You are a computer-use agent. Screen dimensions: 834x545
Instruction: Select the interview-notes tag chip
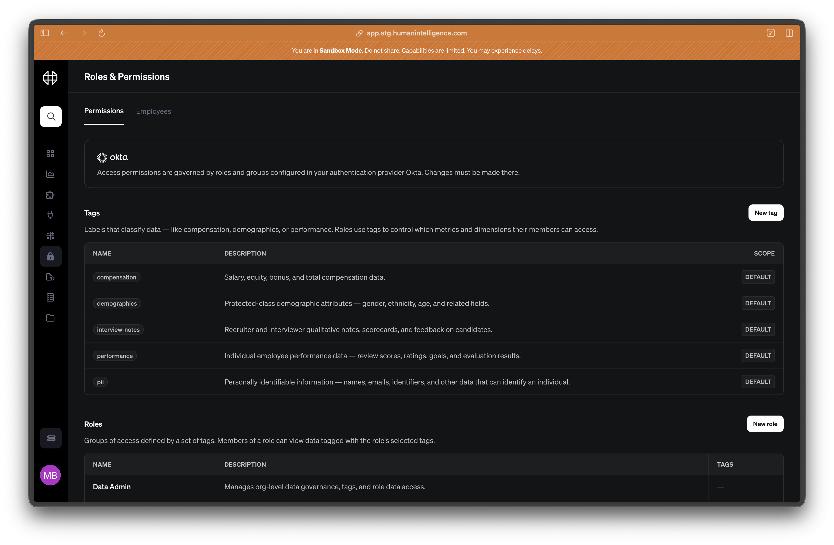[118, 330]
